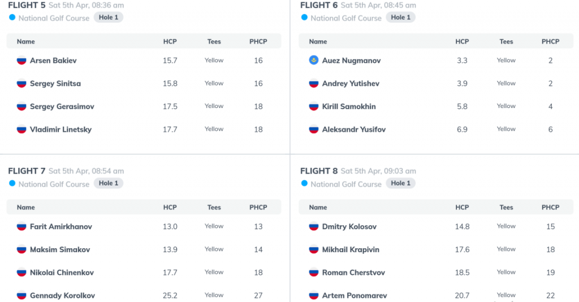Click the PHCP column header in Flight 6
579x302 pixels.
point(550,41)
